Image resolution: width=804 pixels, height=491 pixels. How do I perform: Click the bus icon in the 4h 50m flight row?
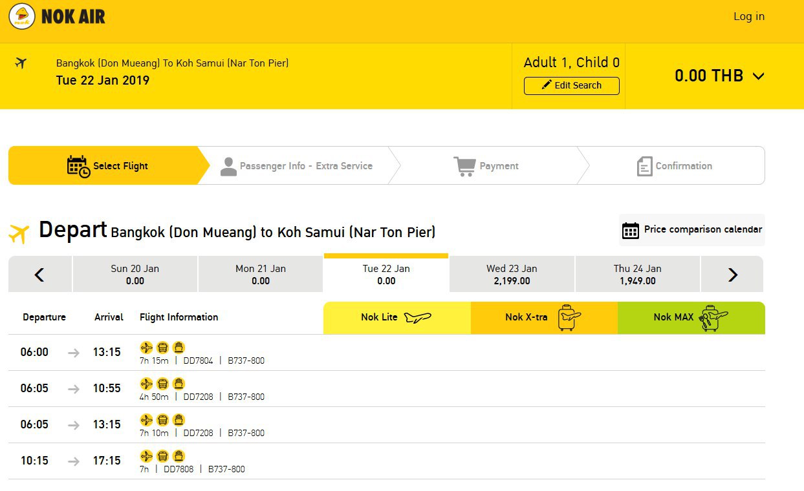click(x=163, y=384)
